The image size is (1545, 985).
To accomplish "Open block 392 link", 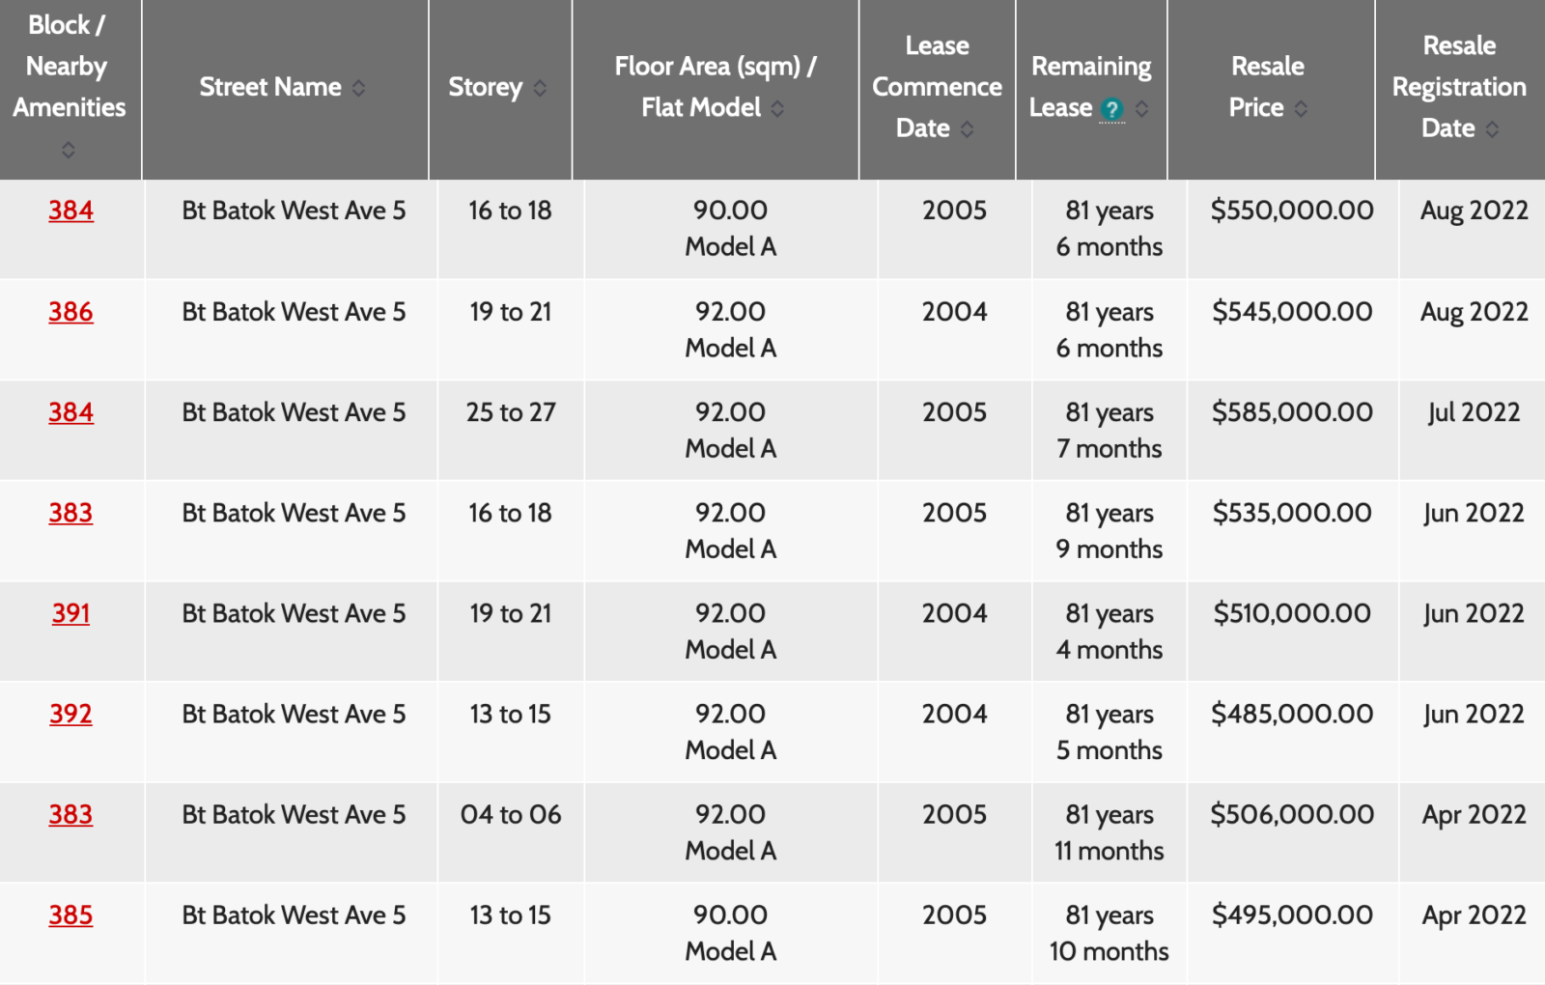I will click(x=71, y=714).
